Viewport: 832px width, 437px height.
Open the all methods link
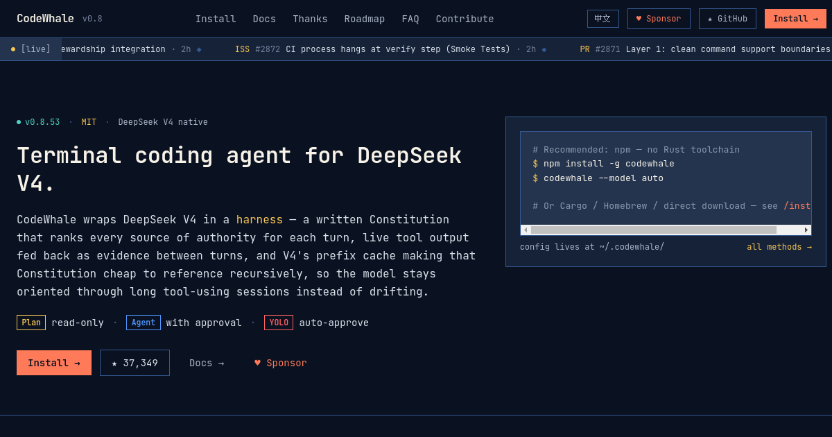tap(779, 247)
